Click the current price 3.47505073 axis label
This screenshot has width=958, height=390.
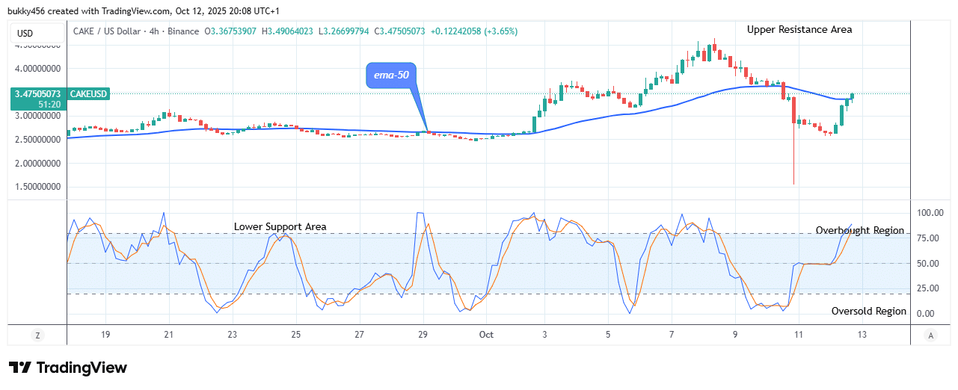point(35,94)
